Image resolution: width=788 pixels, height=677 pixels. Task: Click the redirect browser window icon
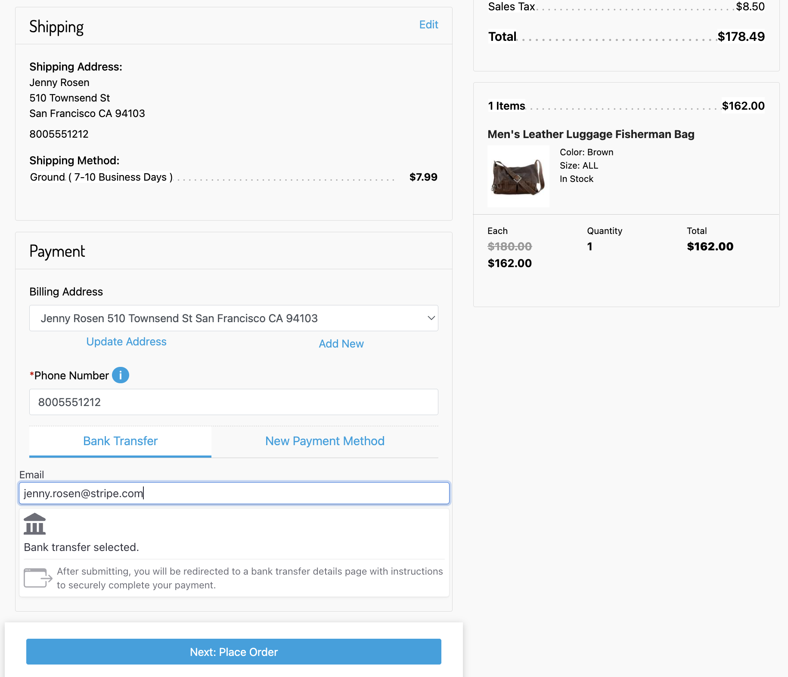(x=38, y=578)
